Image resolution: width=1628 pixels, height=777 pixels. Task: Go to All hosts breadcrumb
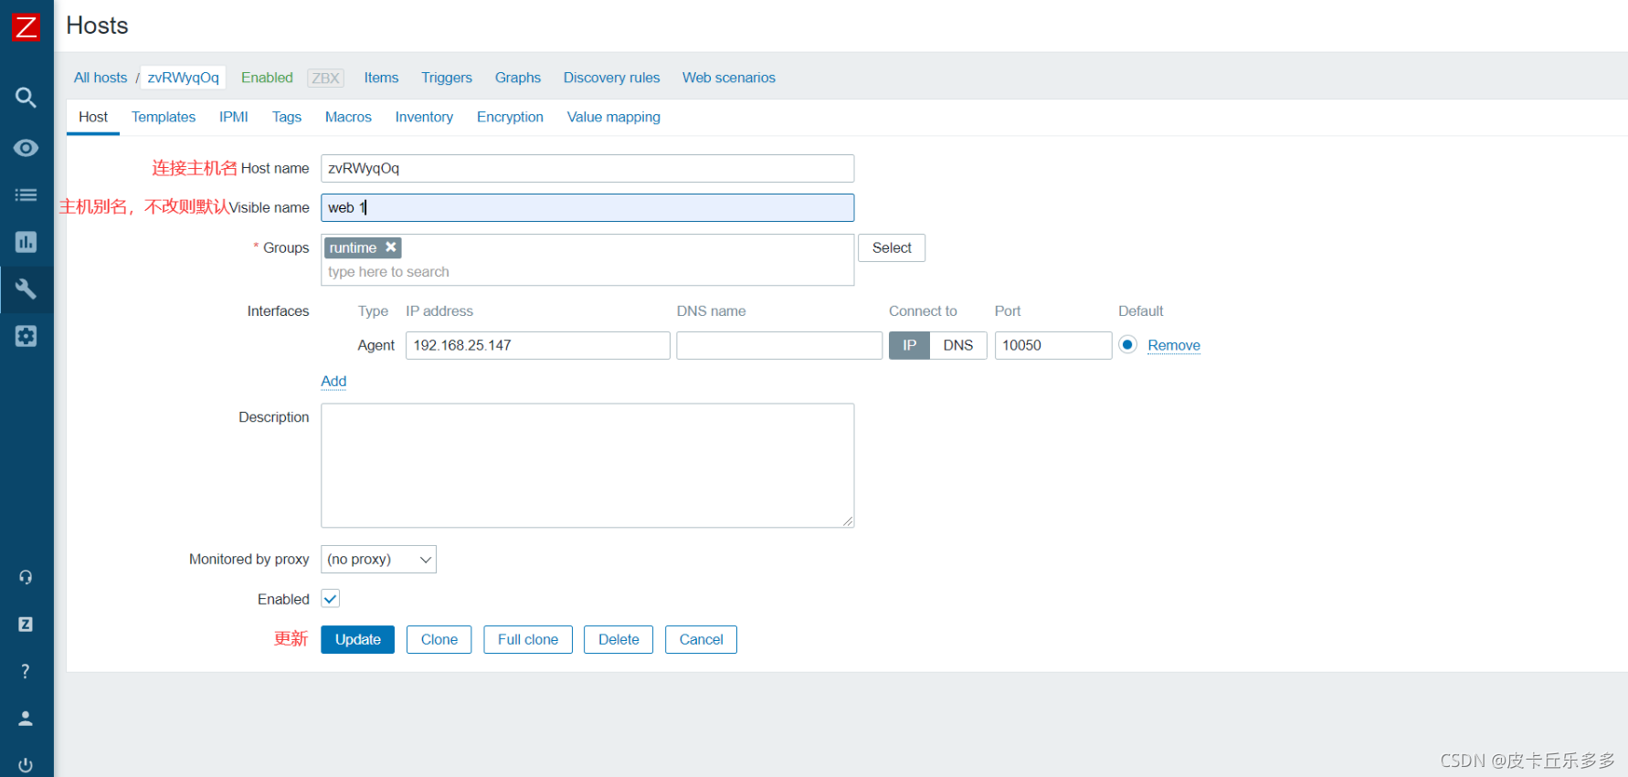(100, 78)
